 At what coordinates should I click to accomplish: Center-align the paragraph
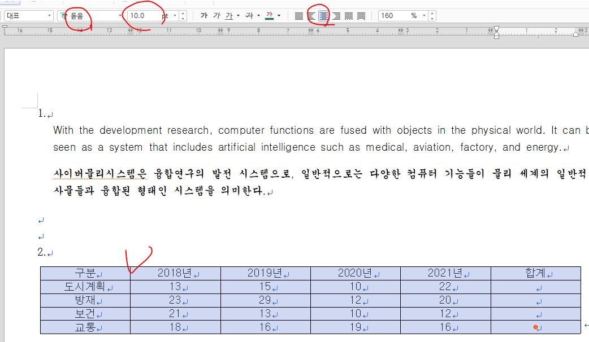point(323,16)
